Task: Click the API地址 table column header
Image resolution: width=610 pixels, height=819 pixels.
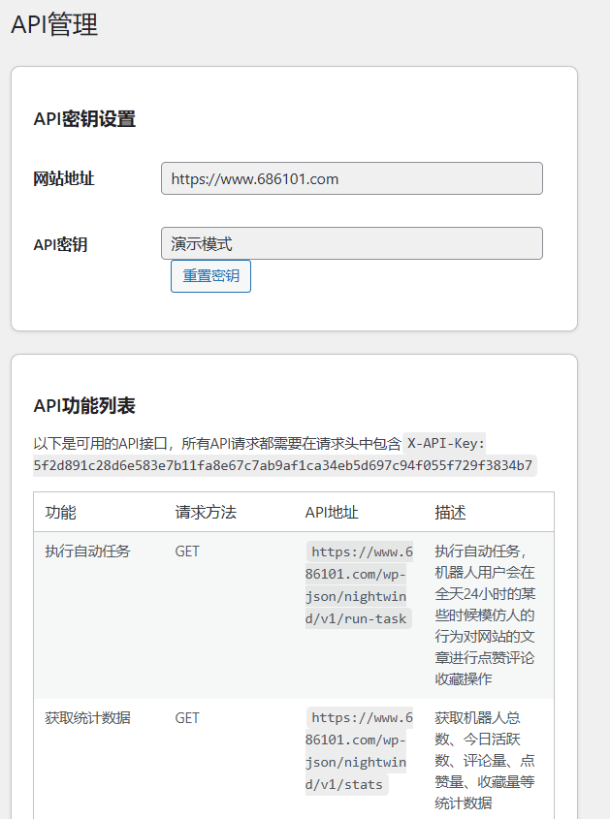Action: point(332,512)
